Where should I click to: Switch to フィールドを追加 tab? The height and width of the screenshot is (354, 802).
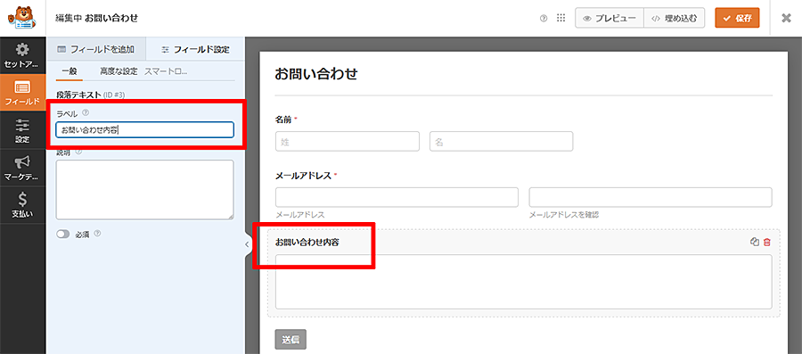[95, 50]
